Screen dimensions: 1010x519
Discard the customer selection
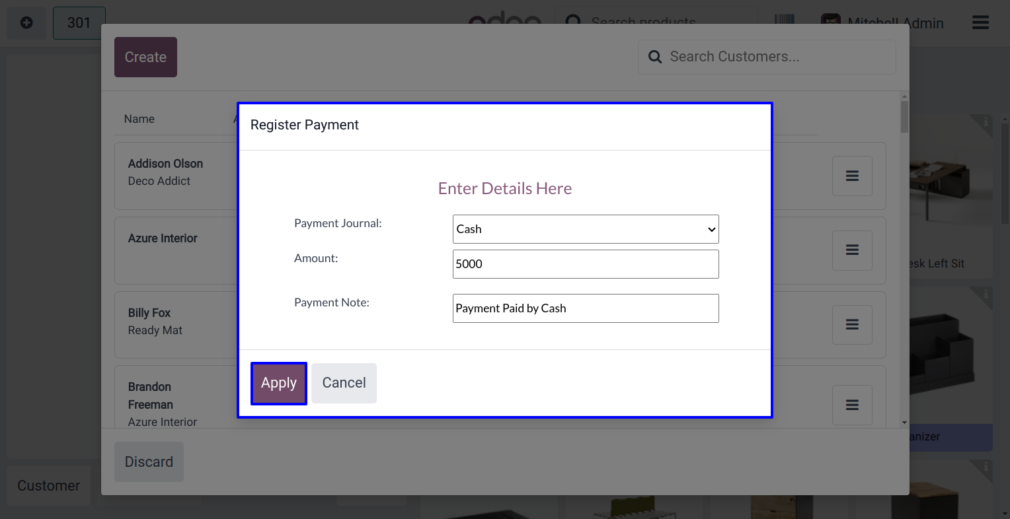point(149,462)
